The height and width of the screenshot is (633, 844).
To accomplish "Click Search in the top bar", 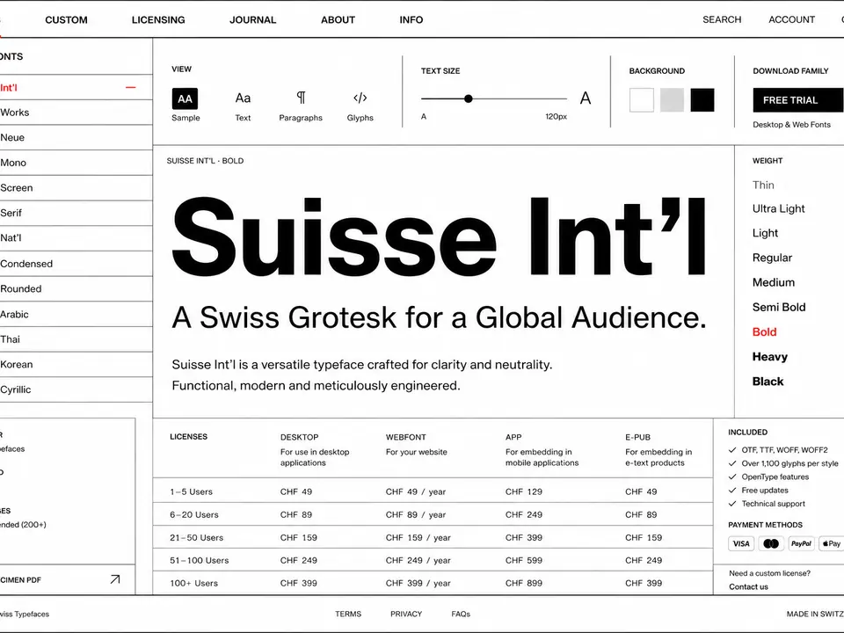I will [x=722, y=19].
